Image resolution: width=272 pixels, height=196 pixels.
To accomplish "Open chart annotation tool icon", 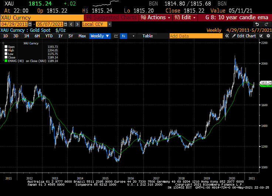I will (x=261, y=36).
